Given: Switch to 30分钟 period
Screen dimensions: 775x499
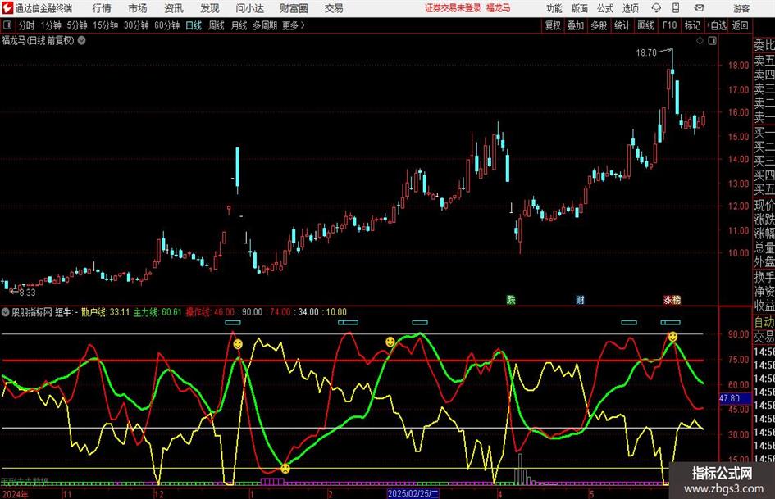Looking at the screenshot, I should [x=136, y=25].
